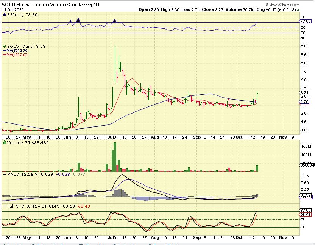Click the Chg +0.46 (+16.61%) value
Screen dimensions: 315x245
coord(276,9)
